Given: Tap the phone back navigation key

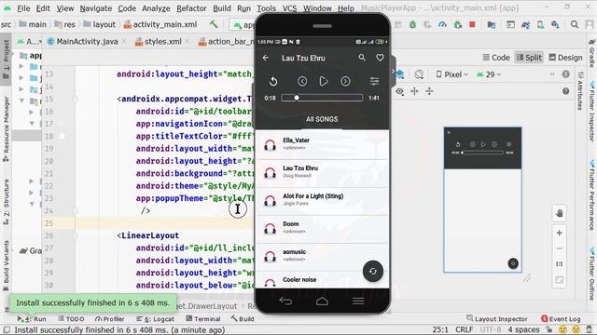Looking at the screenshot, I should coord(285,301).
